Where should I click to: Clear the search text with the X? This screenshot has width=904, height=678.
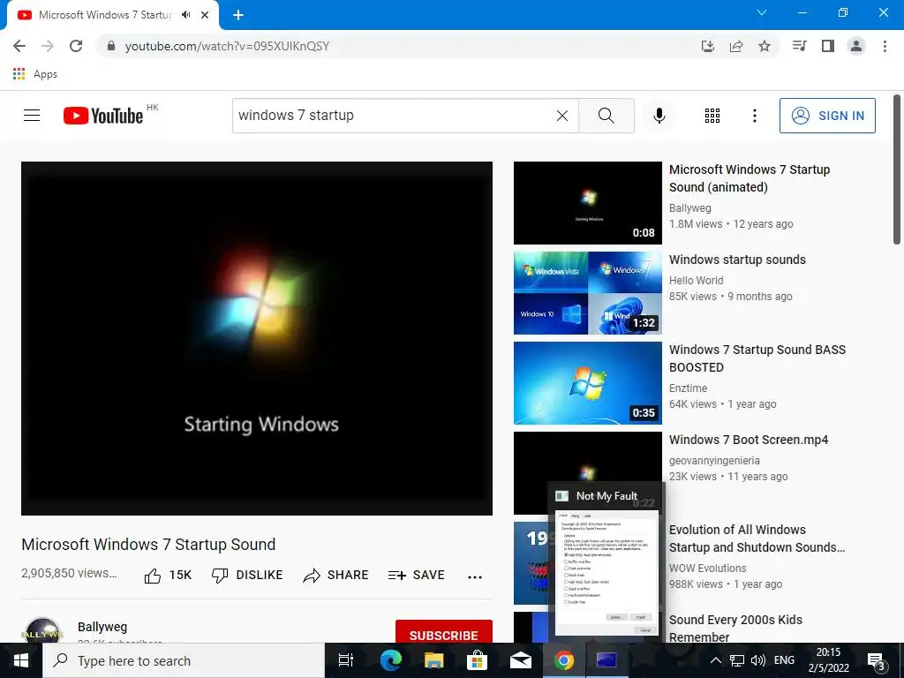coord(562,116)
